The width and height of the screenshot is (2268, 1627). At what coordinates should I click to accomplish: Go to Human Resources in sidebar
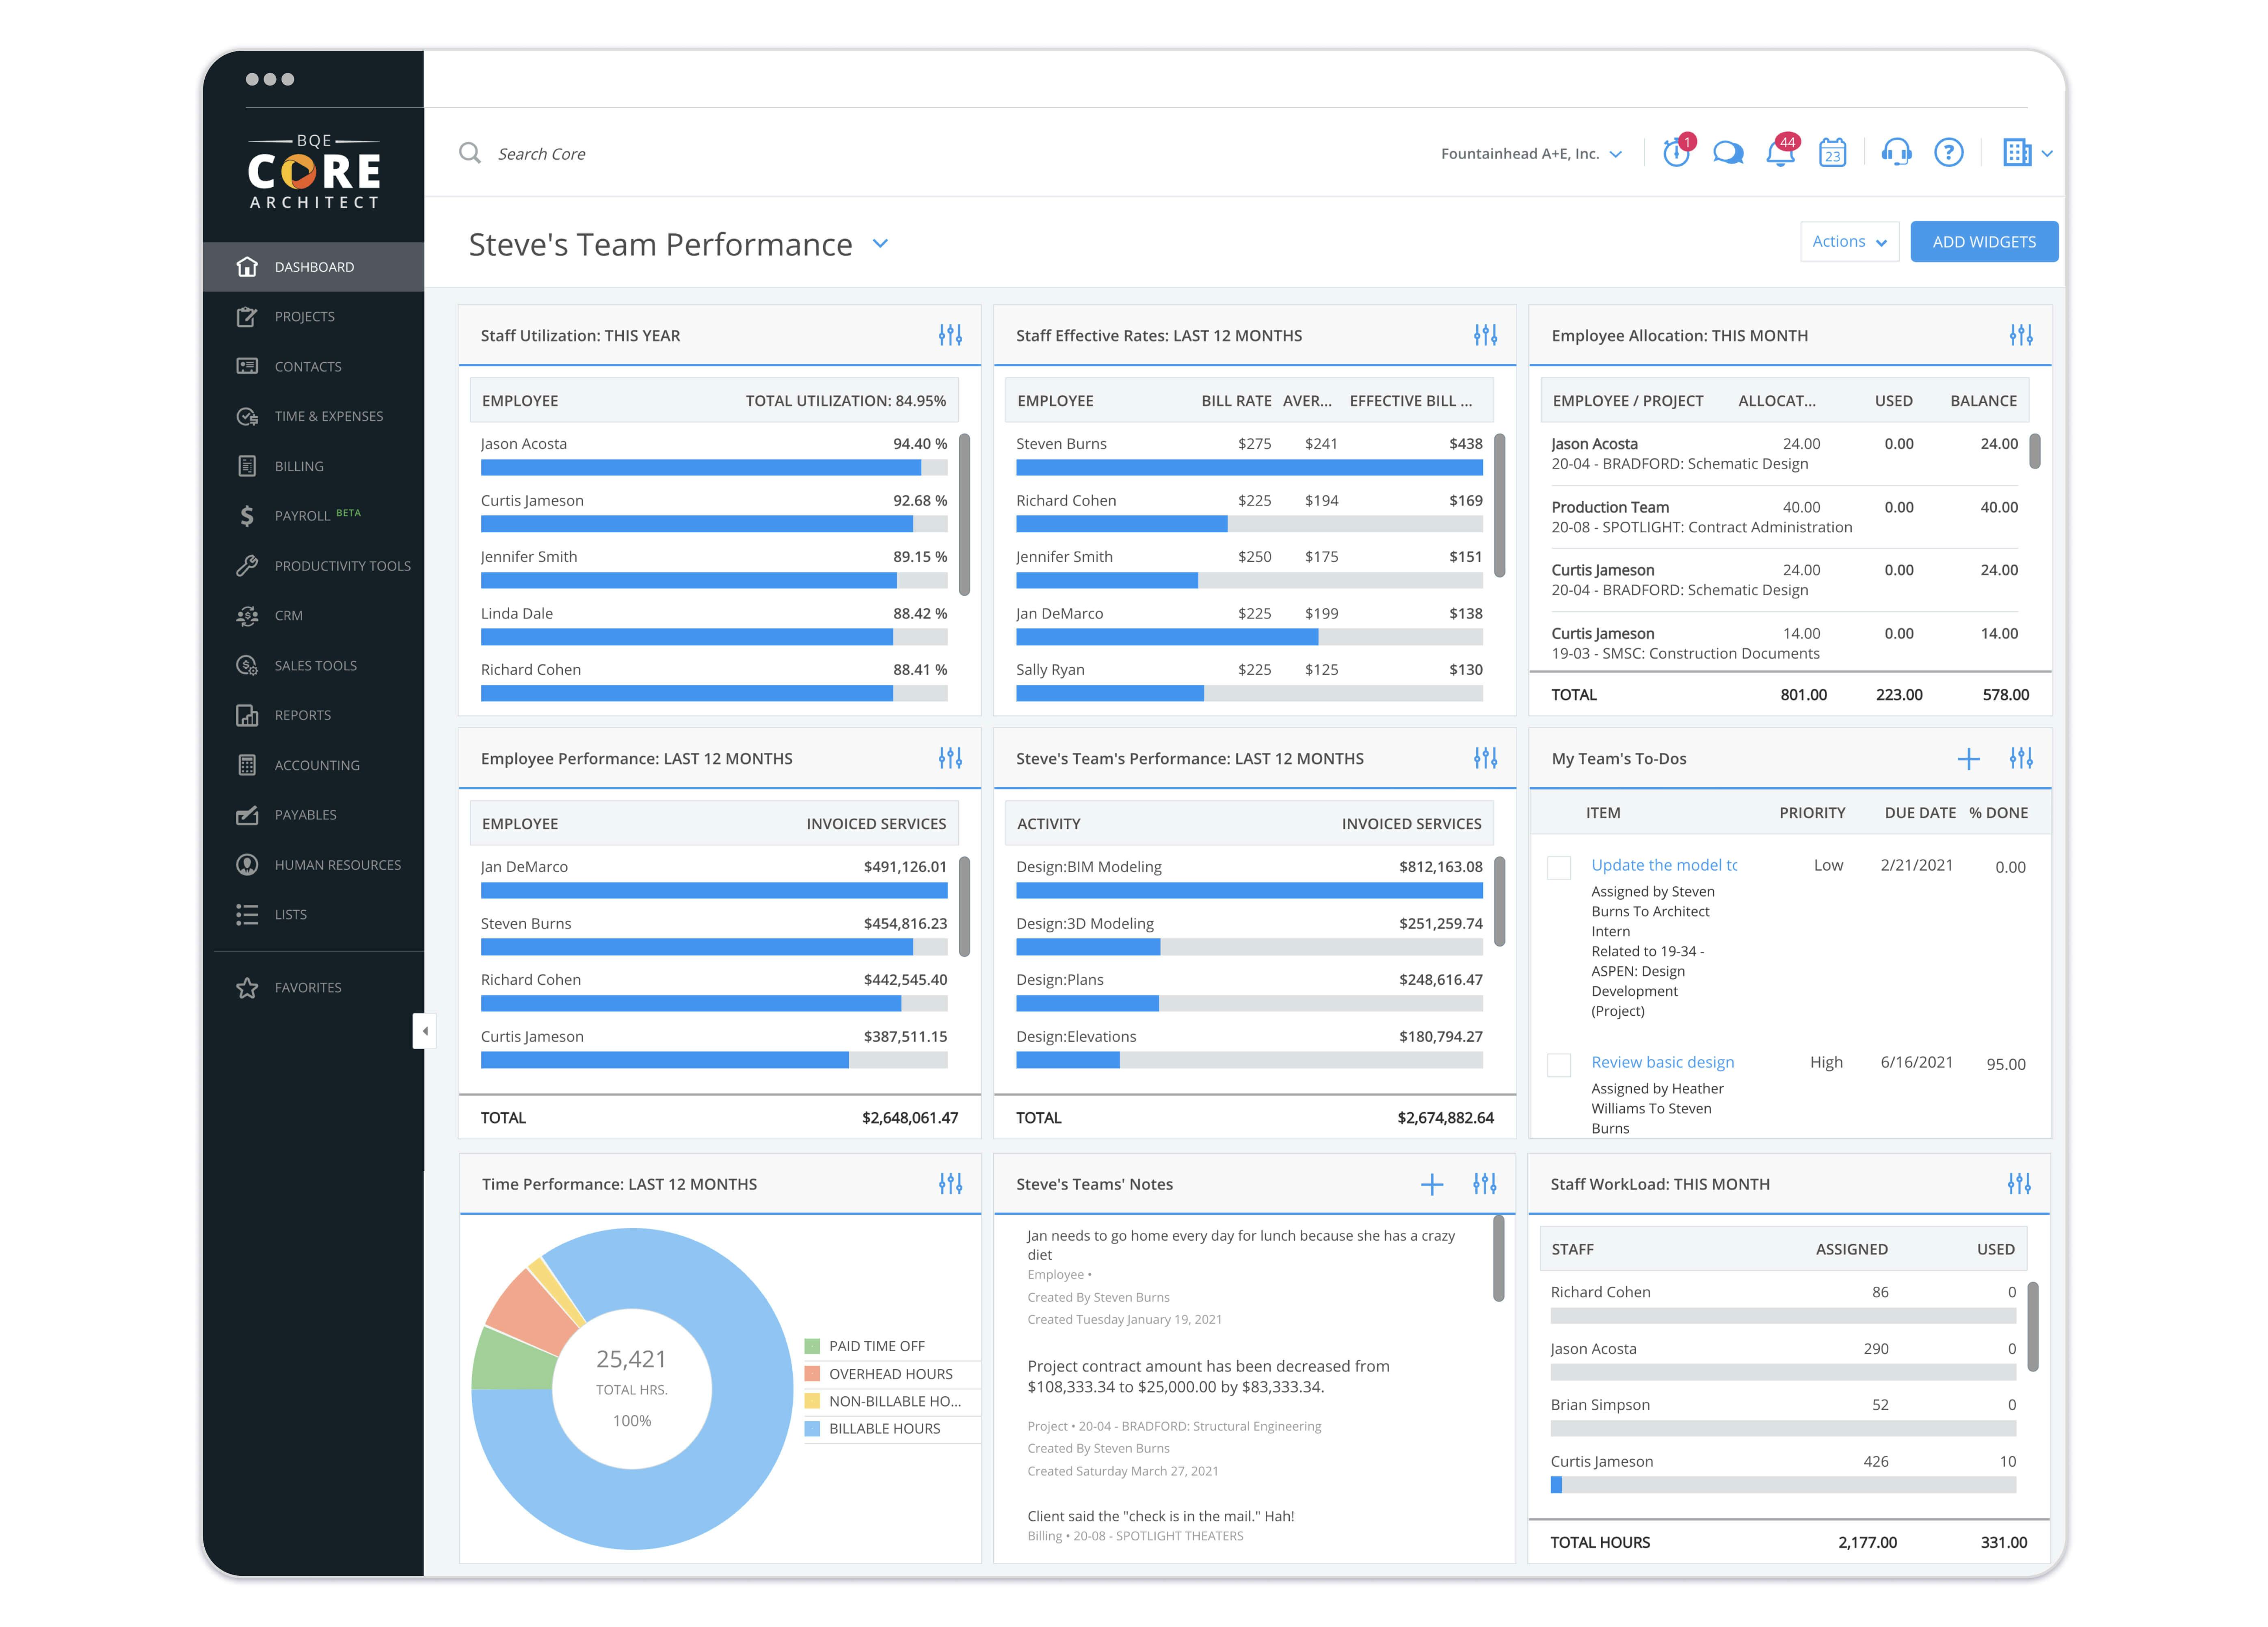point(337,865)
